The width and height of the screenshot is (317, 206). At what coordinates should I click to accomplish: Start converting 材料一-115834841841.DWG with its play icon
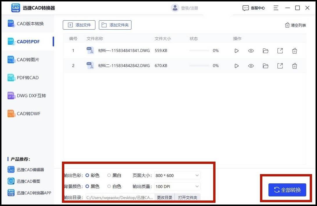236,50
